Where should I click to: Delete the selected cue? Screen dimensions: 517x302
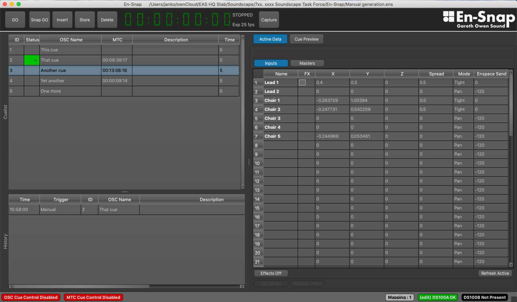107,20
